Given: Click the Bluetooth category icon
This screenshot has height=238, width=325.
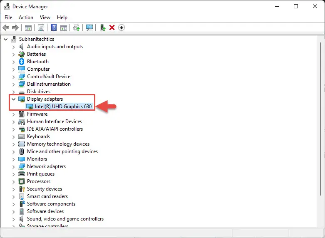Looking at the screenshot, I should pyautogui.click(x=22, y=62).
